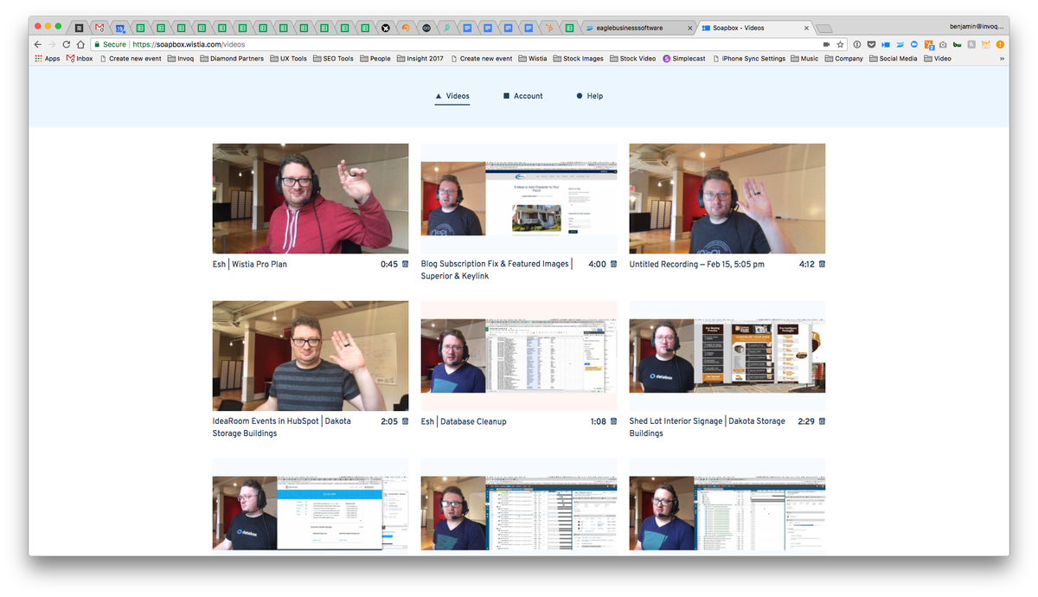Open the Music bookmark folder
1038x597 pixels.
[x=804, y=59]
